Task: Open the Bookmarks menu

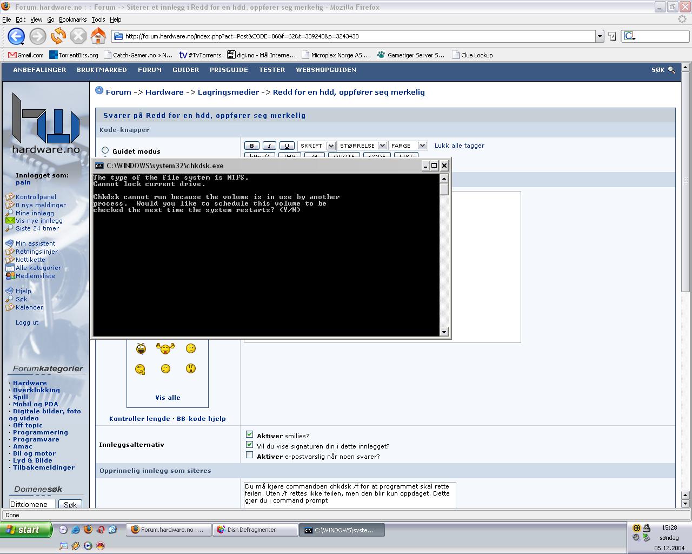Action: click(x=73, y=19)
